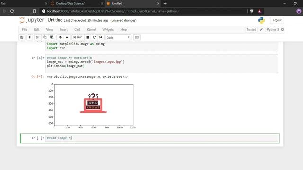Click the In [4] code cell
This screenshot has height=170, width=303.
coord(162,64)
